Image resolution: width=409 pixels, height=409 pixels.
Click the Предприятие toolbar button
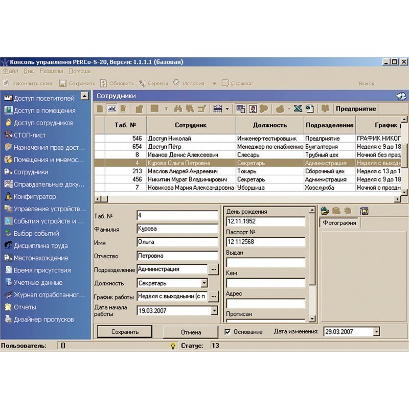[x=356, y=109]
